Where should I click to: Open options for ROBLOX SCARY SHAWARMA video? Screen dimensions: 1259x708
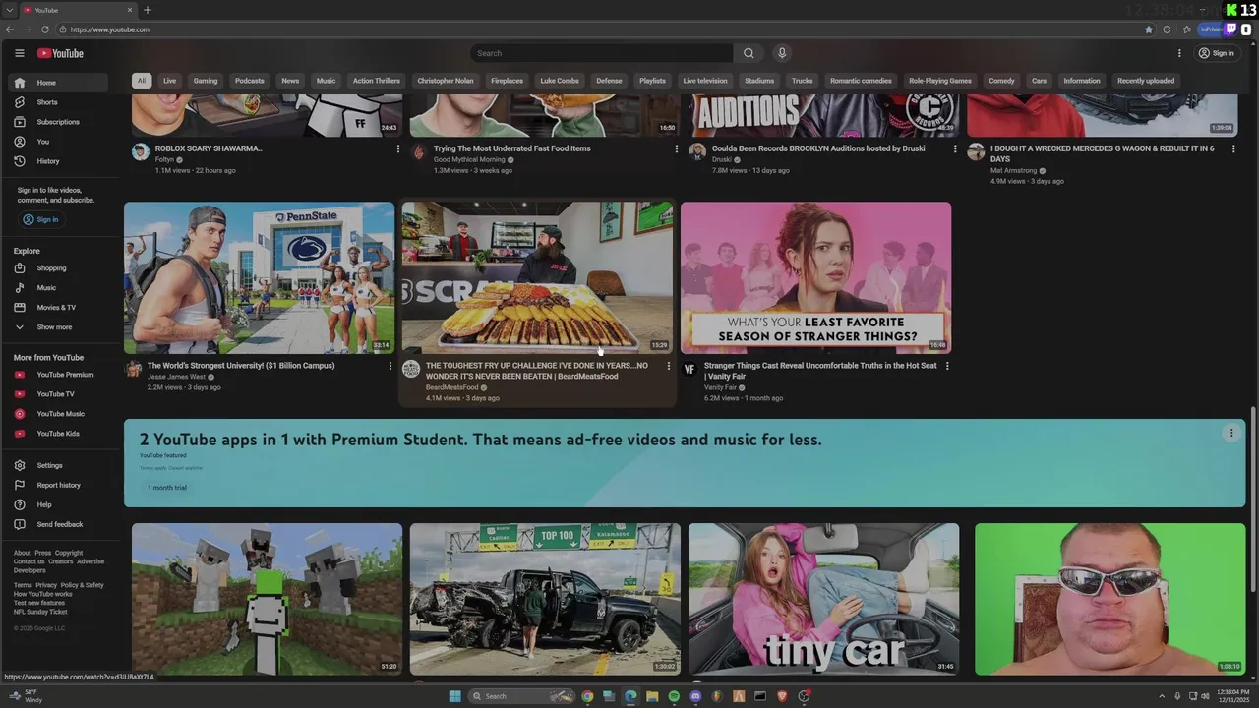pyautogui.click(x=398, y=149)
